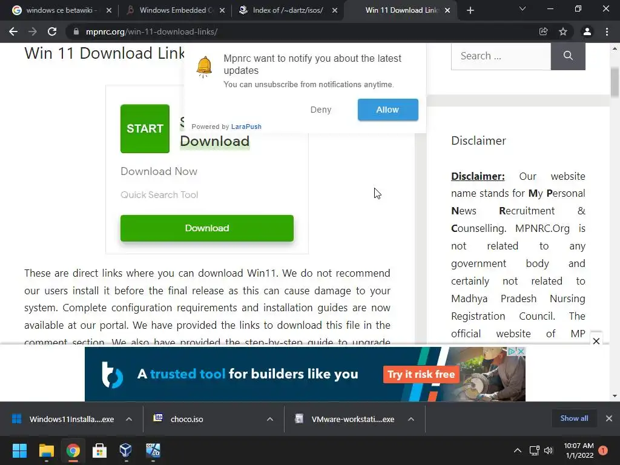This screenshot has width=620, height=465.
Task: Expand options for choco.iso download
Action: point(269,419)
